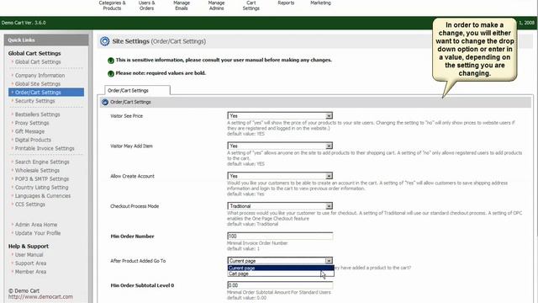Open Global Cart Settings sidebar link
The height and width of the screenshot is (303, 538).
coord(38,61)
